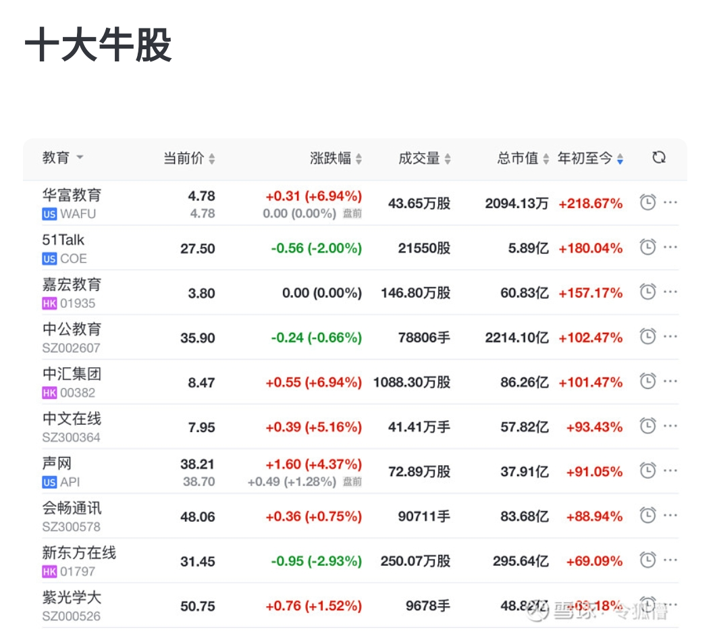Screen dimensions: 719x642
Task: Open more options for 华富教育
Action: [670, 203]
